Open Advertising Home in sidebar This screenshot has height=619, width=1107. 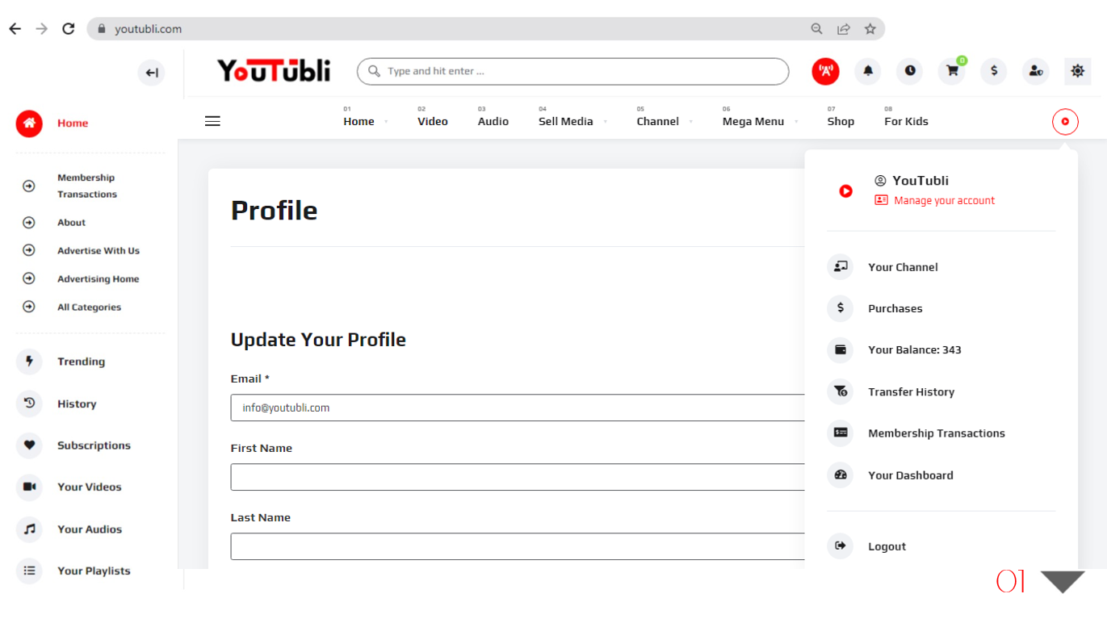[98, 278]
